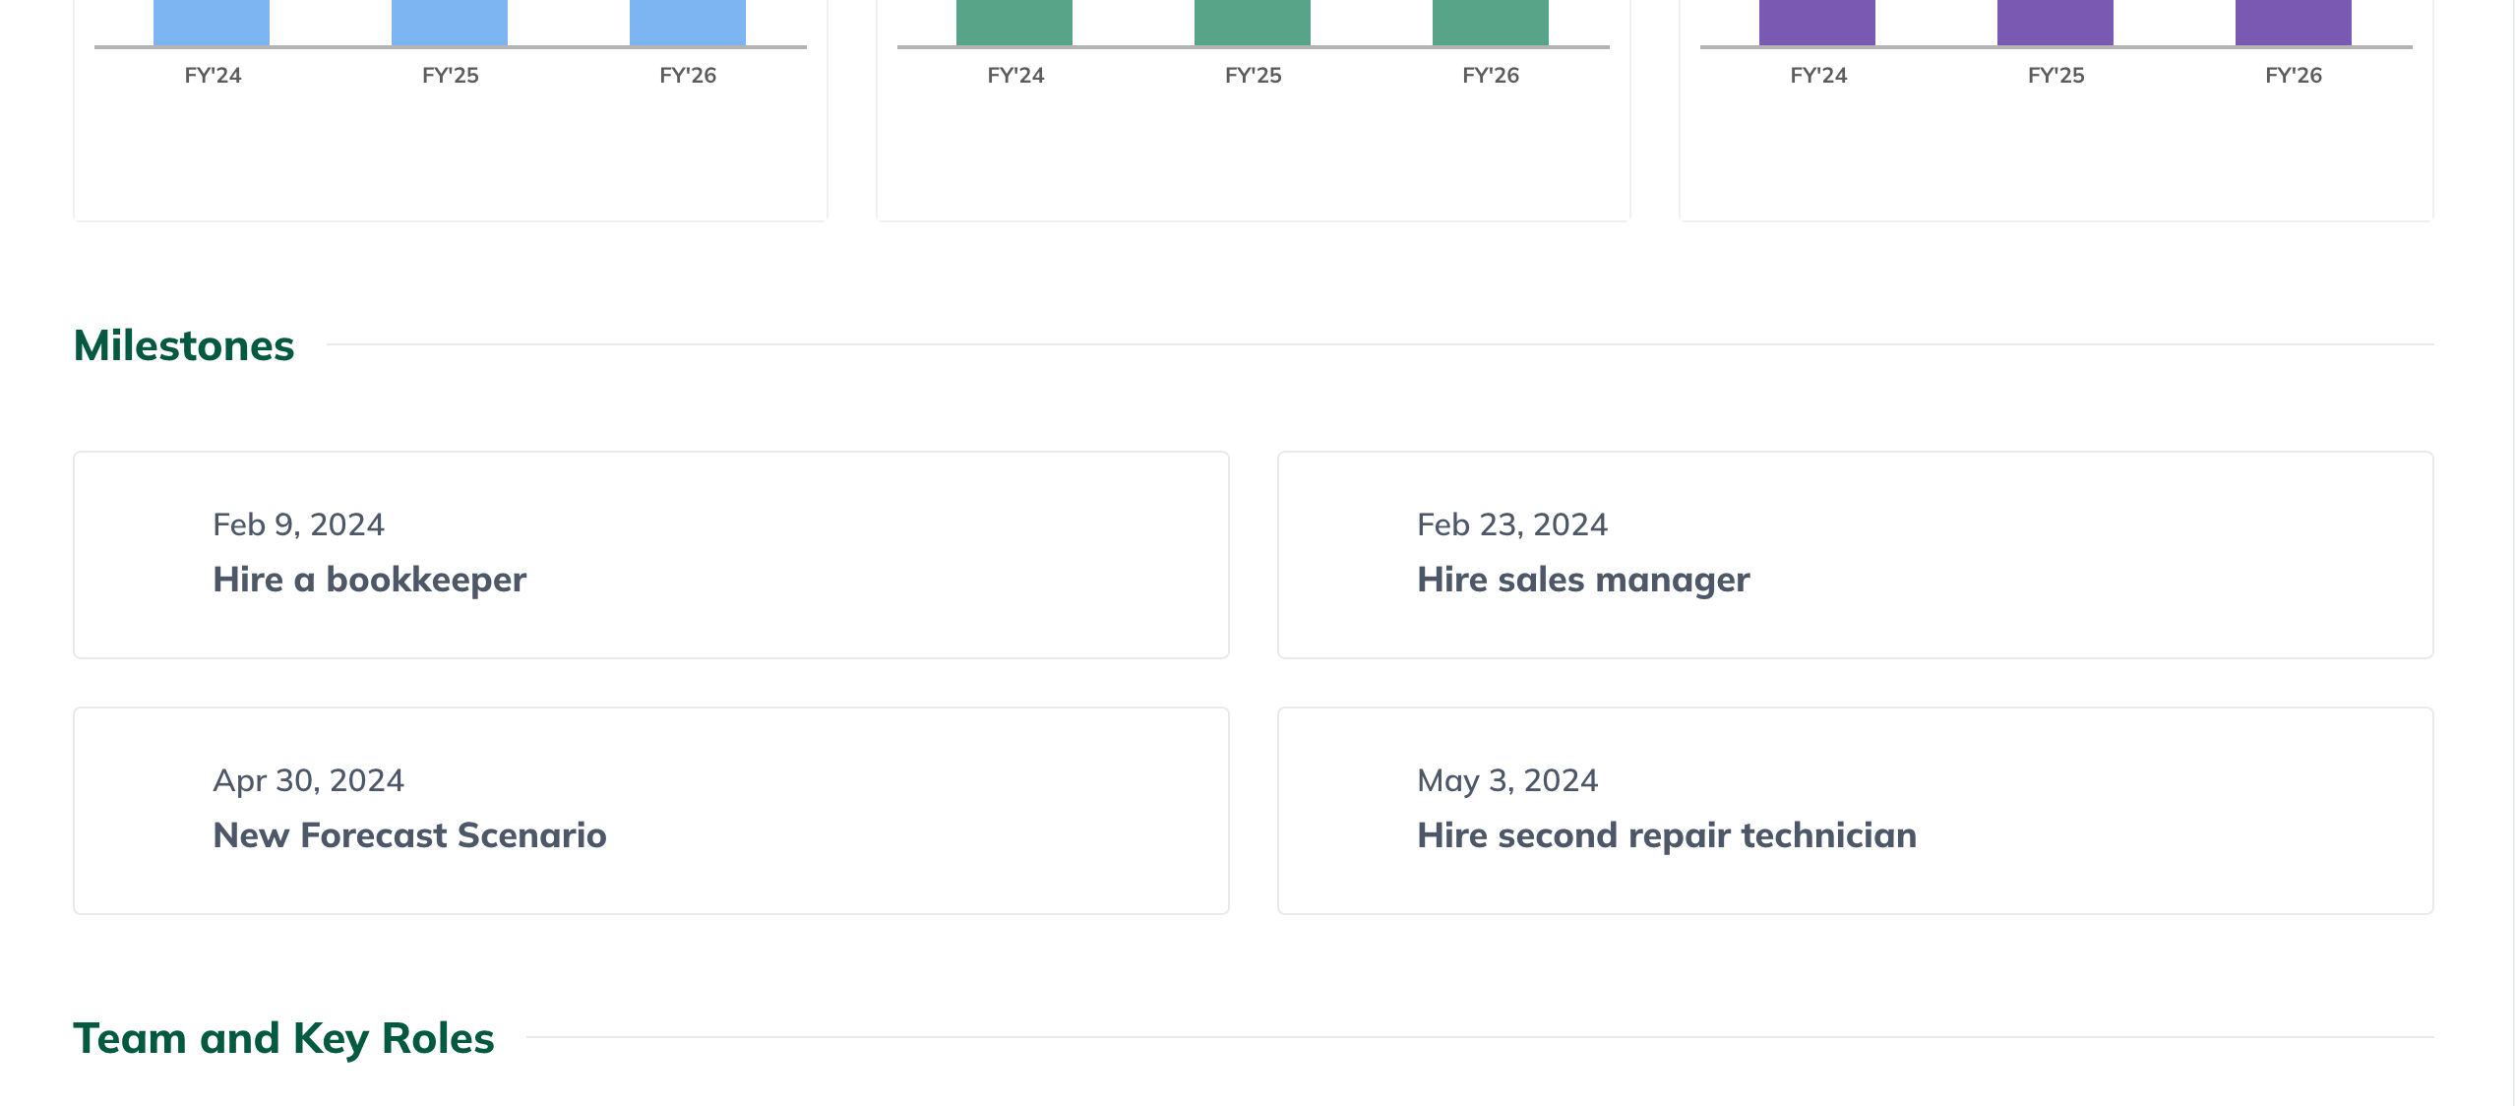Select the purple FY'24 bar
2515x1106 pixels.
click(1817, 20)
